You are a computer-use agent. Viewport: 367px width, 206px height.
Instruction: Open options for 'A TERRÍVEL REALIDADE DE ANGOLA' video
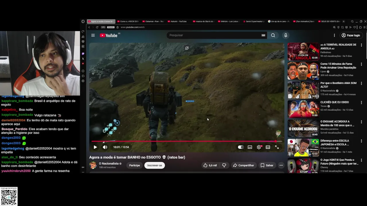click(361, 45)
